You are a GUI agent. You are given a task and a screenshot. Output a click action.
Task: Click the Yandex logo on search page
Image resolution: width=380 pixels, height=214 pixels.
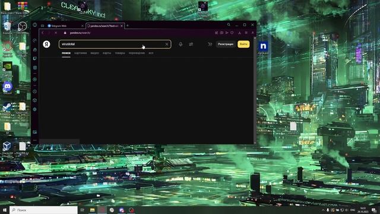pos(46,44)
